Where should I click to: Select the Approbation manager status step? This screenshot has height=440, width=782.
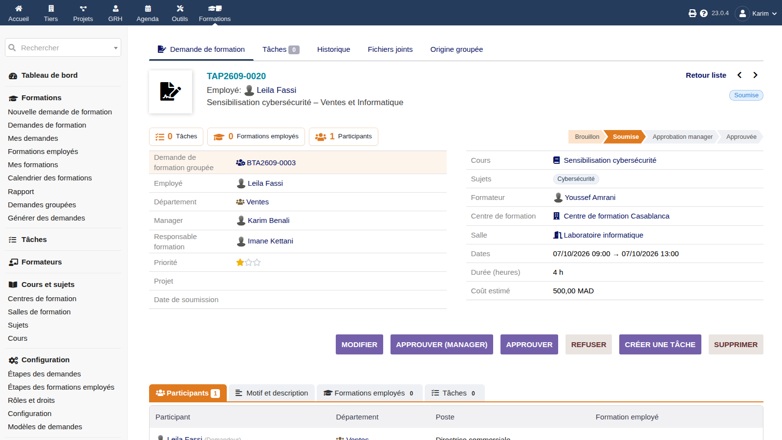coord(682,137)
